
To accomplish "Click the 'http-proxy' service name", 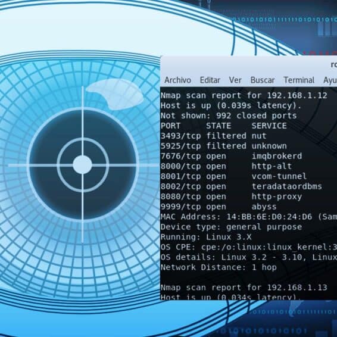I will (x=277, y=197).
